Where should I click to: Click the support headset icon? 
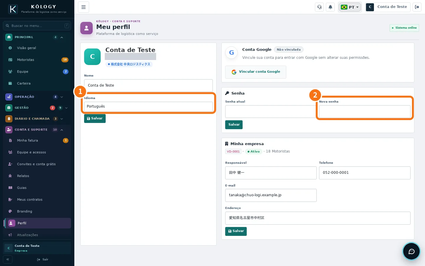pos(319,7)
